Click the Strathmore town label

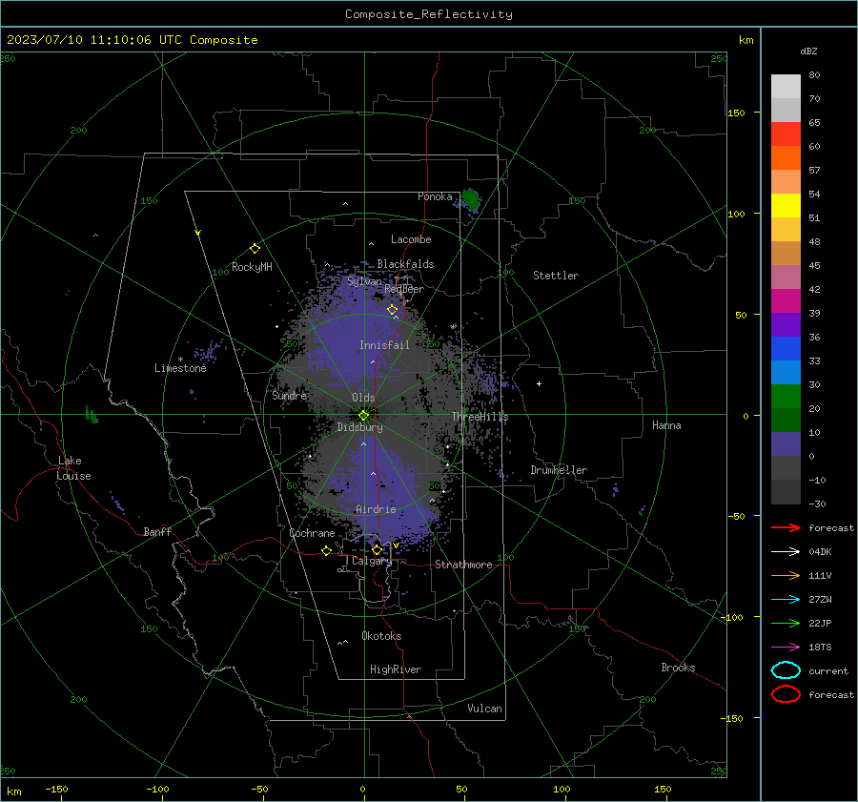coord(463,565)
